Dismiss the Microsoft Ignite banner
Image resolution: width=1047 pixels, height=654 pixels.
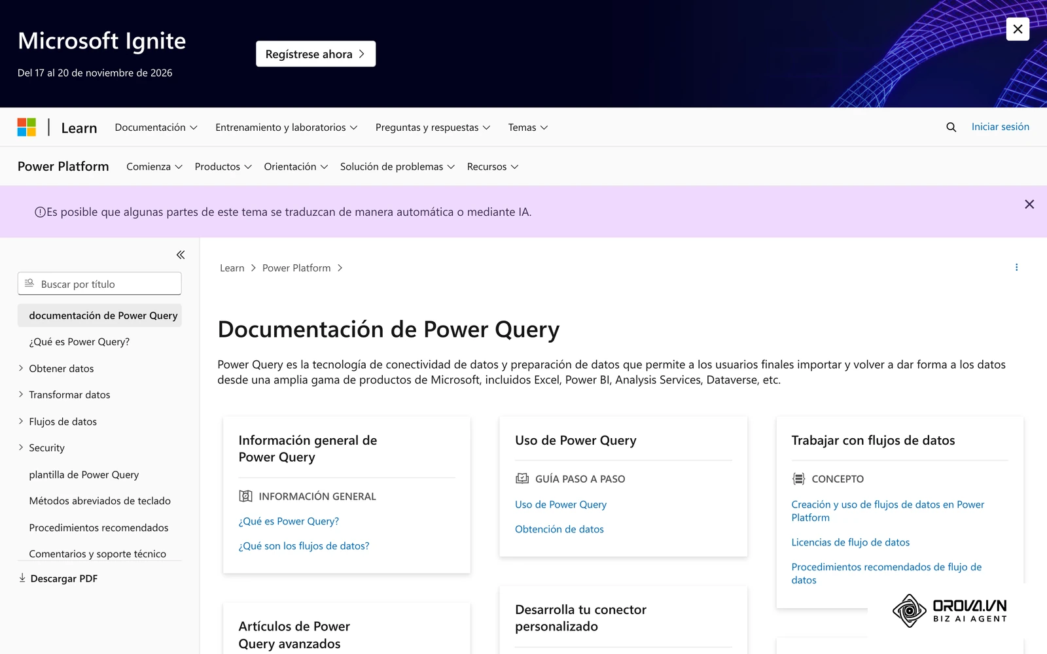pos(1018,29)
